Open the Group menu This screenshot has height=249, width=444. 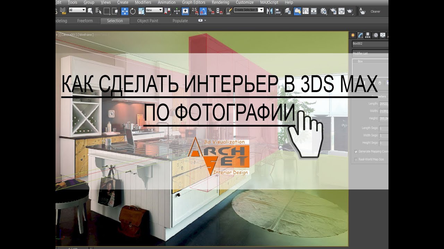[x=89, y=2]
